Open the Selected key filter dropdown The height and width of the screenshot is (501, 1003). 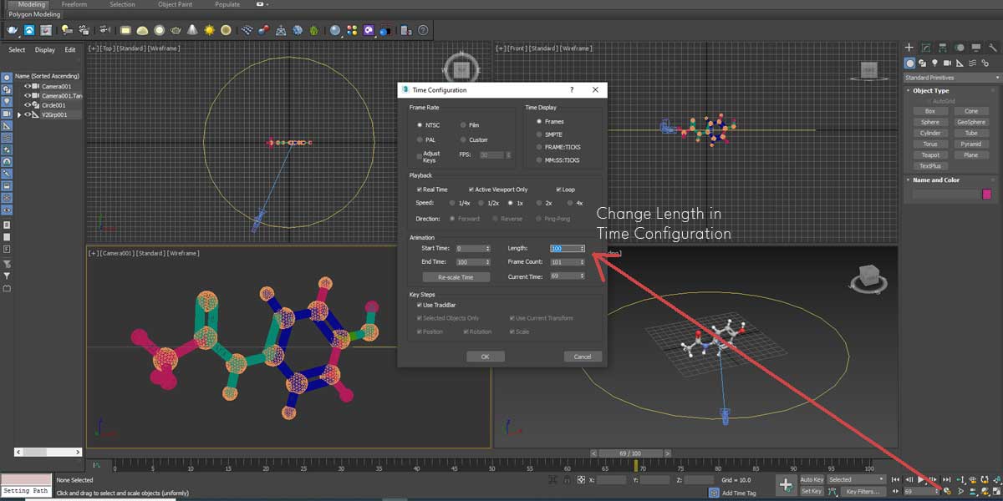tap(881, 478)
